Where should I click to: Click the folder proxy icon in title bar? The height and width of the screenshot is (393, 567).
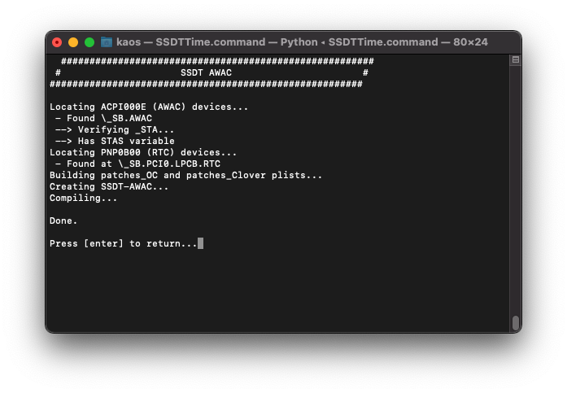tap(107, 41)
